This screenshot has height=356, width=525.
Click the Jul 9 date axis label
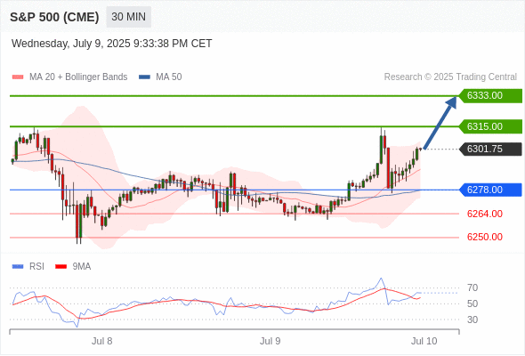point(271,341)
